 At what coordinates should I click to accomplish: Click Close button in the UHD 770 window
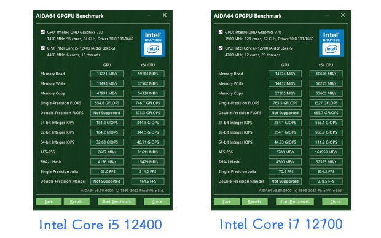coord(335,202)
